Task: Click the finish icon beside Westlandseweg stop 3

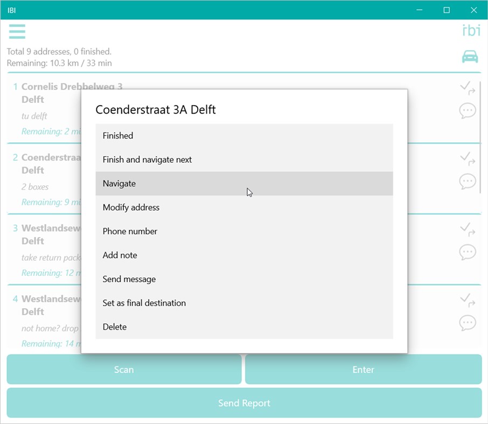Action: [x=468, y=229]
